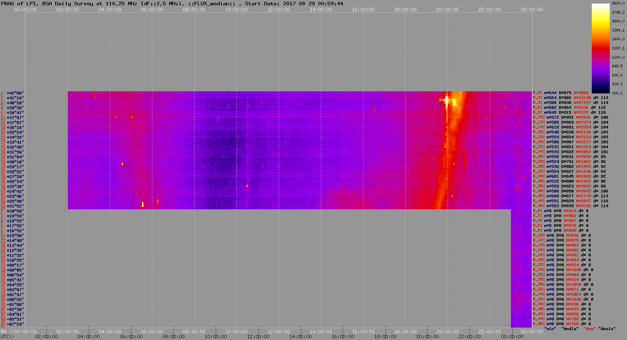Click the R_4 stats row with M=67257

(x=570, y=103)
